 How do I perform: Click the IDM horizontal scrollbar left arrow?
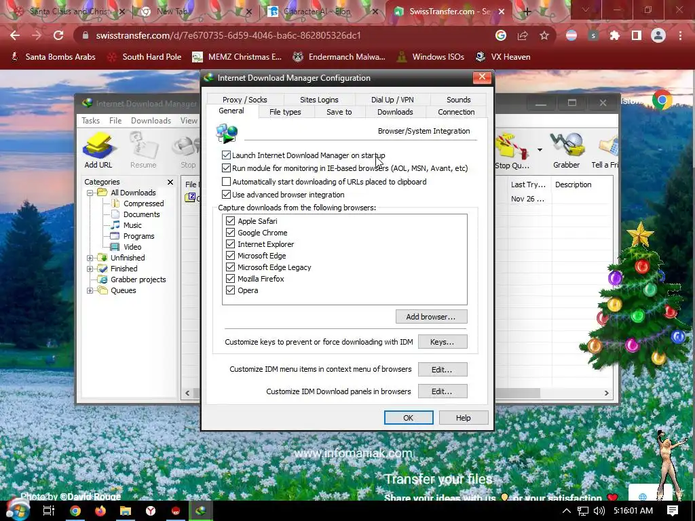click(187, 393)
